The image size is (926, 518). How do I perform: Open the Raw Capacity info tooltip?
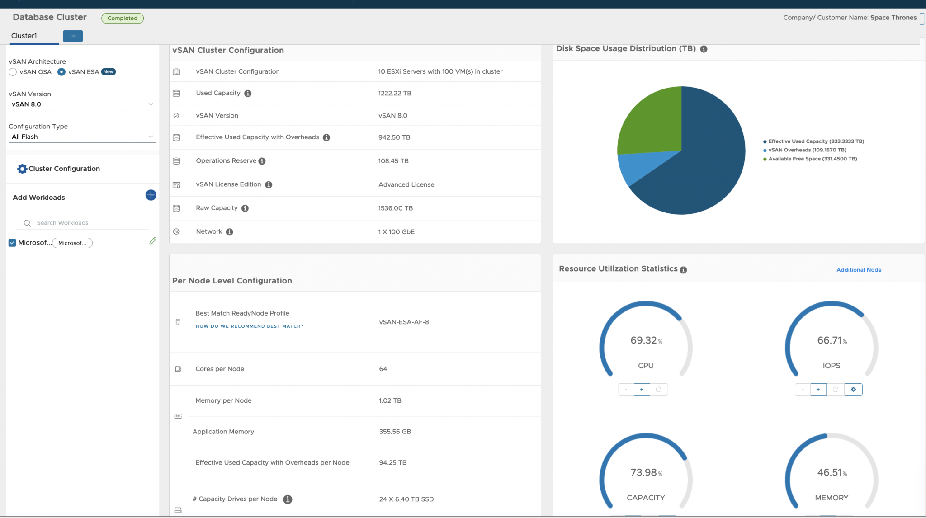pos(245,208)
